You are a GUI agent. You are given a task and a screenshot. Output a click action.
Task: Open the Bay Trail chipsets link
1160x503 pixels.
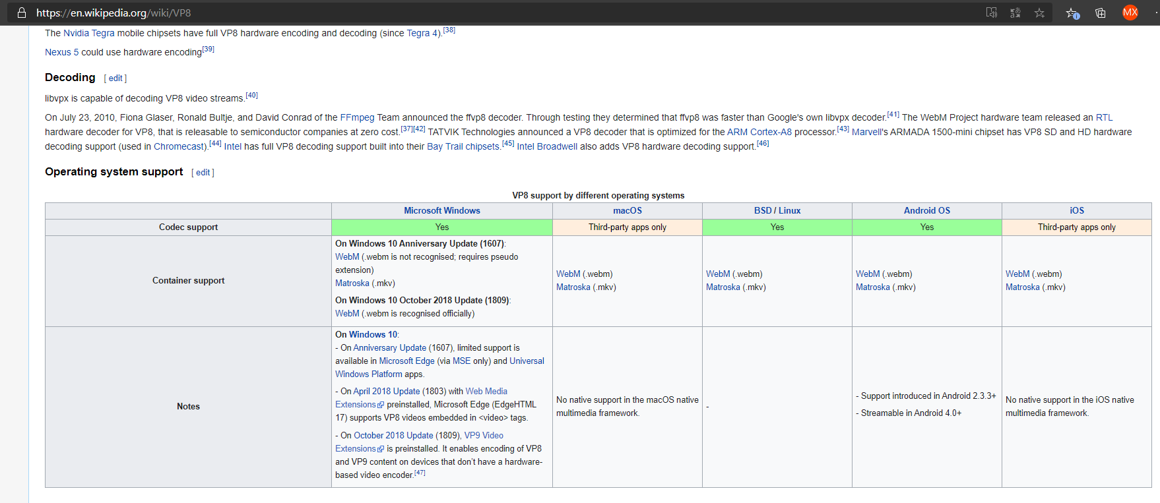[x=463, y=146]
